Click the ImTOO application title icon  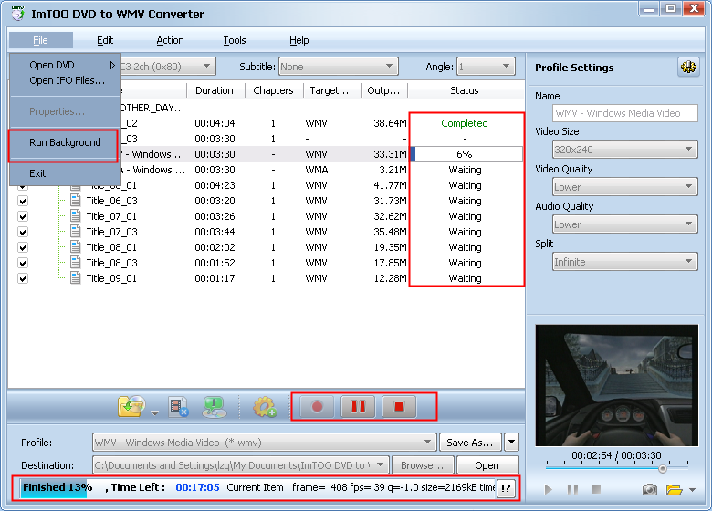[17, 13]
